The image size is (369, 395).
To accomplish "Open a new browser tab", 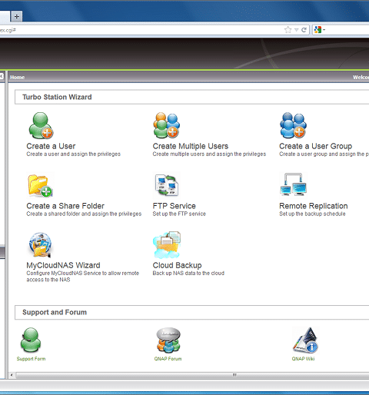I will (x=17, y=16).
